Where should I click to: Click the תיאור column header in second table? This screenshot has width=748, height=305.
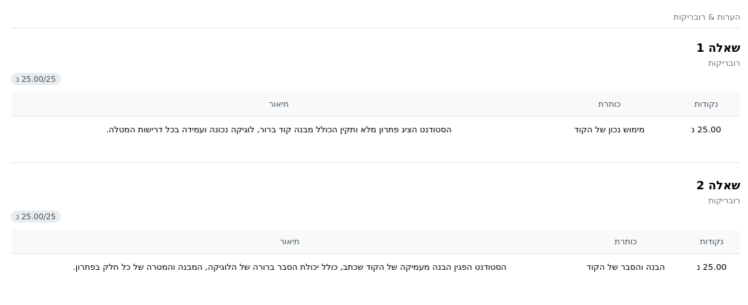coord(289,242)
